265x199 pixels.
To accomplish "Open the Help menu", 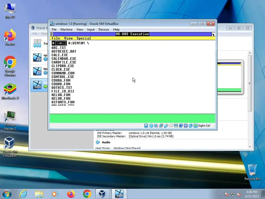I will coord(116,30).
